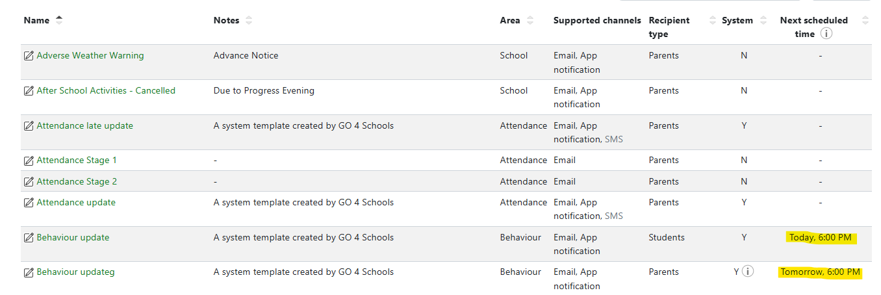Open Behaviour updateg template link
Image resolution: width=881 pixels, height=295 pixels.
(75, 272)
